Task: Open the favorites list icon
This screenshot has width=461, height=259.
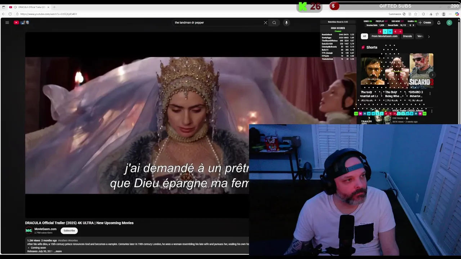Action: coord(437,14)
